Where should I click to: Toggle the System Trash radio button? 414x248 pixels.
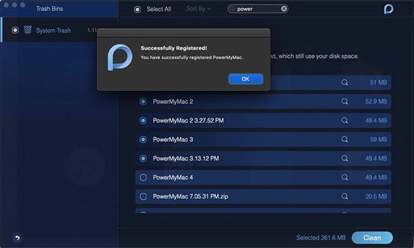15,30
